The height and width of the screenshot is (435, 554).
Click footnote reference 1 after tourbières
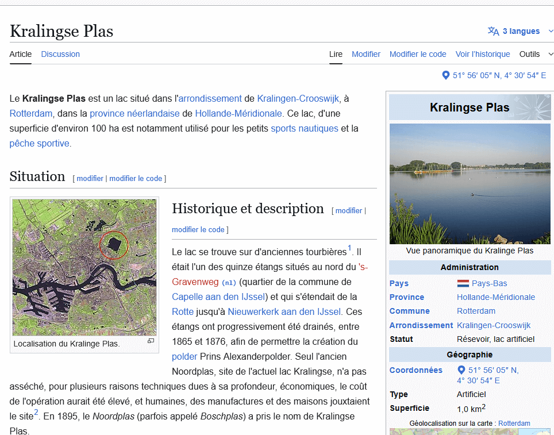[349, 248]
